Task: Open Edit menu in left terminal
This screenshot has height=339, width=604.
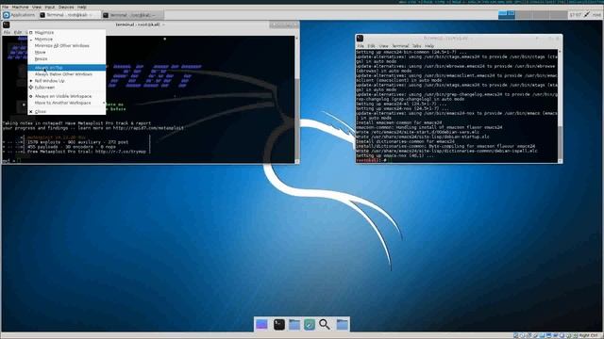Action: click(x=18, y=33)
